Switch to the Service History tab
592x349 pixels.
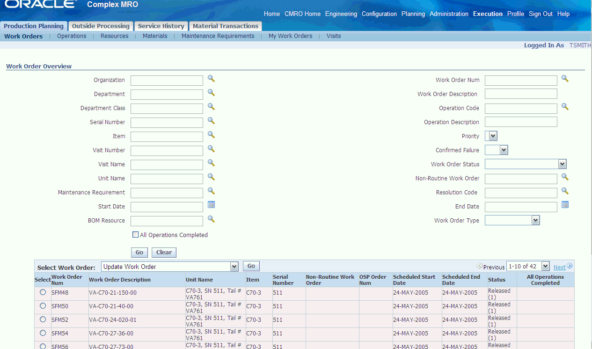click(x=161, y=26)
